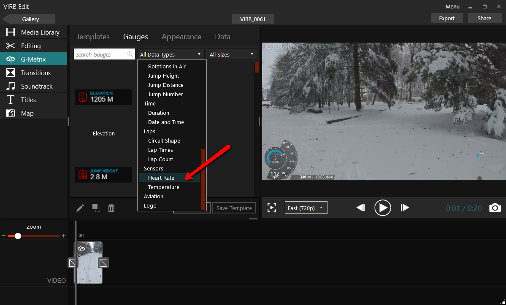The height and width of the screenshot is (305, 506).
Task: Expand the All Data Types dropdown
Action: pos(170,54)
